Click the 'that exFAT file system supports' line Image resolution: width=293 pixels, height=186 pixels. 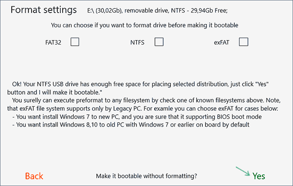tap(142, 109)
